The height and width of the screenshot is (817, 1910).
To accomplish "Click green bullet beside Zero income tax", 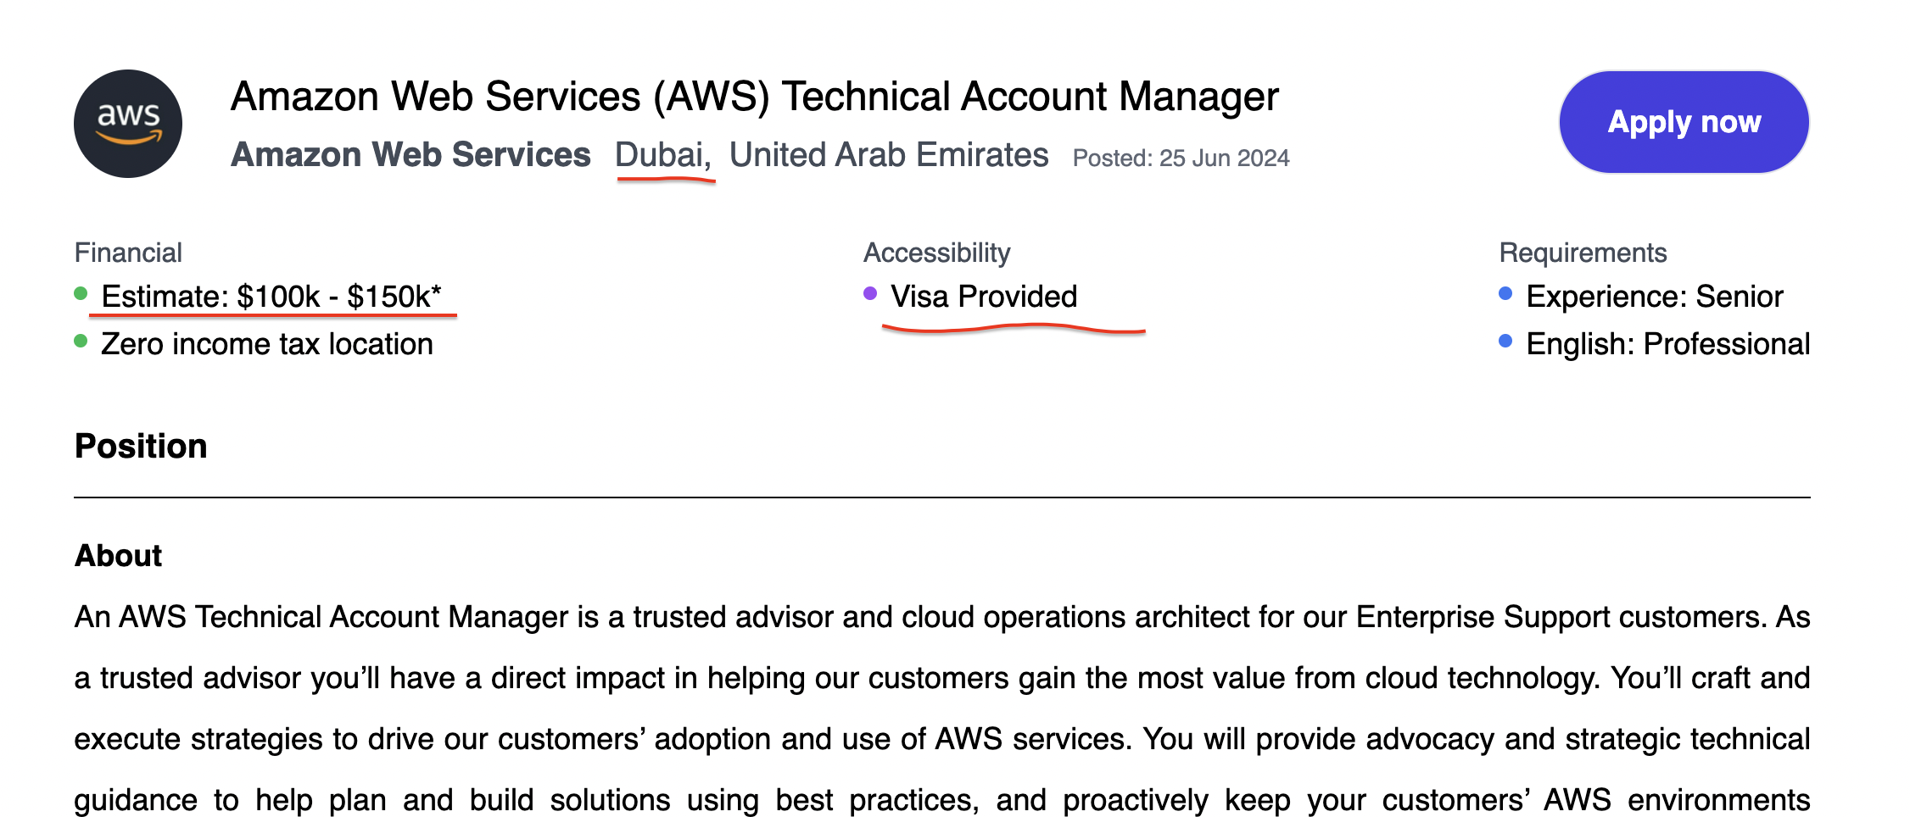I will [81, 342].
